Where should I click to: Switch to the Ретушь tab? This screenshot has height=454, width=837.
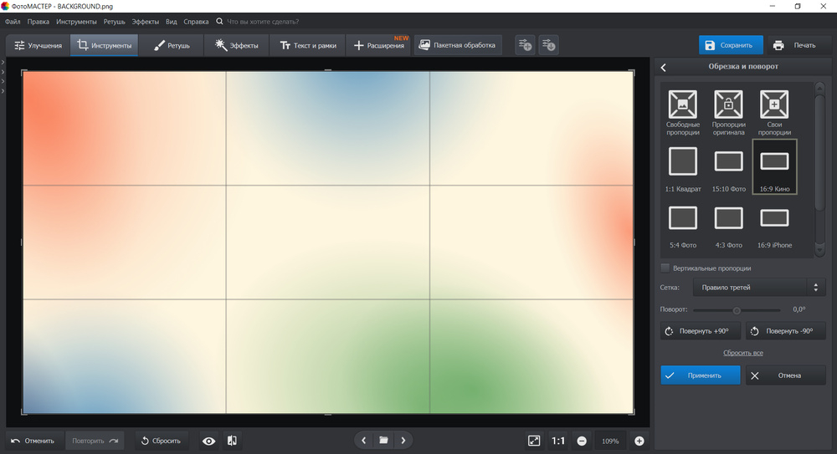172,45
